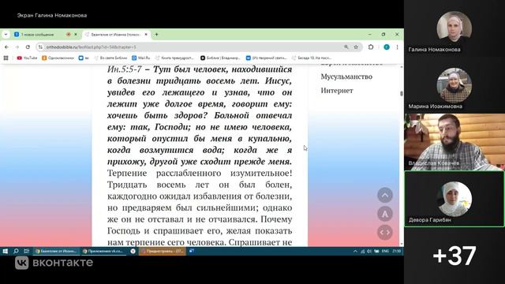505x284 pixels.
Task: Open the Интернет sidebar link
Action: [337, 91]
